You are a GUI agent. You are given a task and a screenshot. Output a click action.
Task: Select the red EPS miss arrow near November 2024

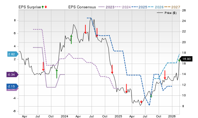click(x=112, y=69)
